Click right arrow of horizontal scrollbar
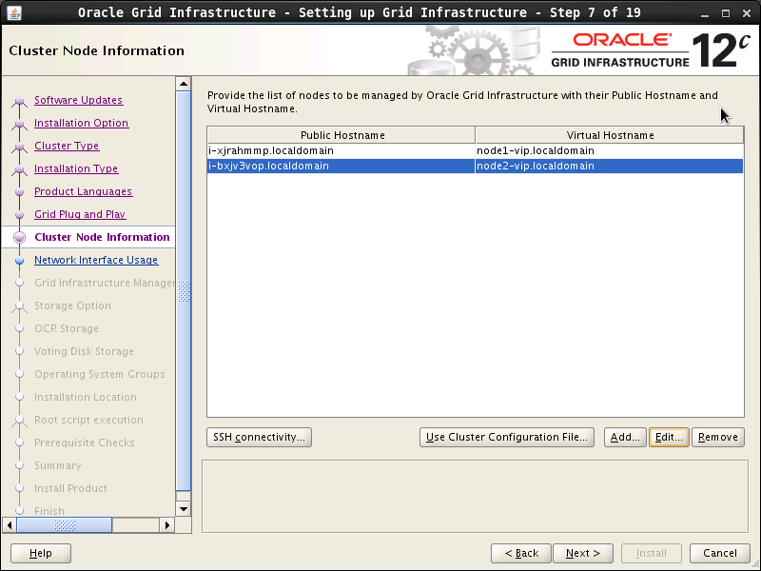 pos(168,524)
